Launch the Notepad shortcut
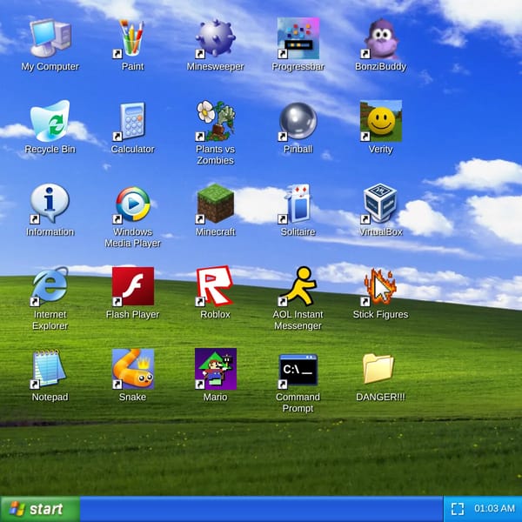This screenshot has height=522, width=522. point(50,369)
